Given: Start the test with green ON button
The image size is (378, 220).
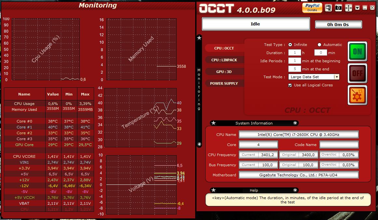Looking at the screenshot, I should 357,51.
